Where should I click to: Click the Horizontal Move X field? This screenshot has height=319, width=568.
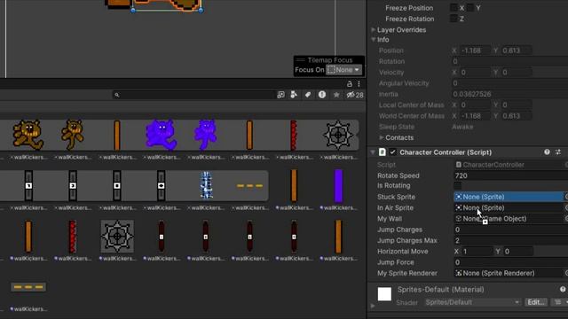[x=477, y=252]
